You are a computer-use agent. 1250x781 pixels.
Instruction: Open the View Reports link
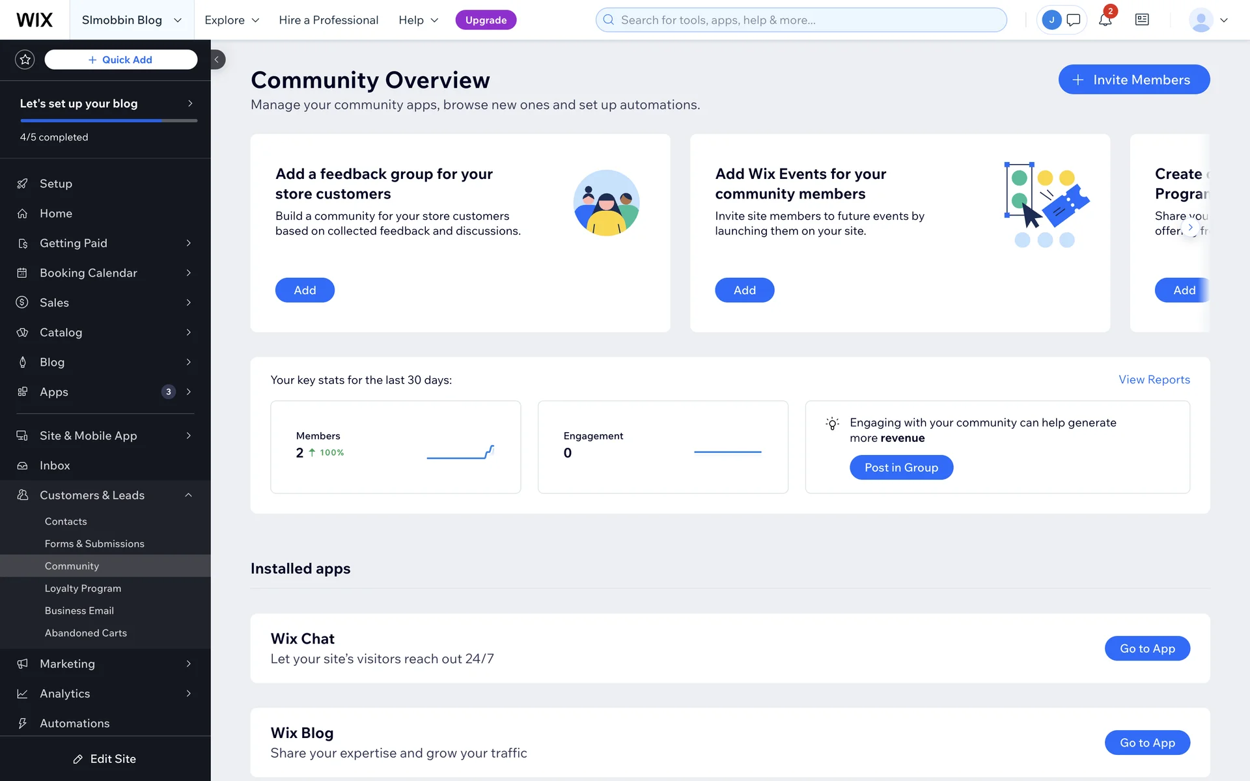tap(1154, 379)
